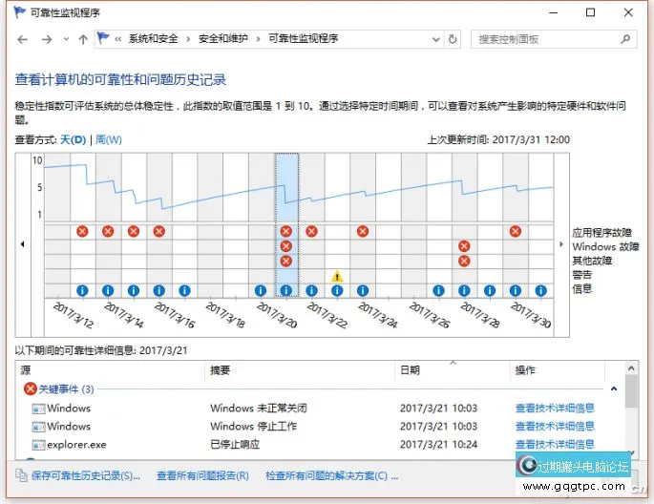
Task: Sort details by 摘要 column header
Action: click(300, 370)
